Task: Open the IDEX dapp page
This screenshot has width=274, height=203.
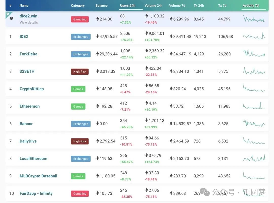Action: point(24,36)
